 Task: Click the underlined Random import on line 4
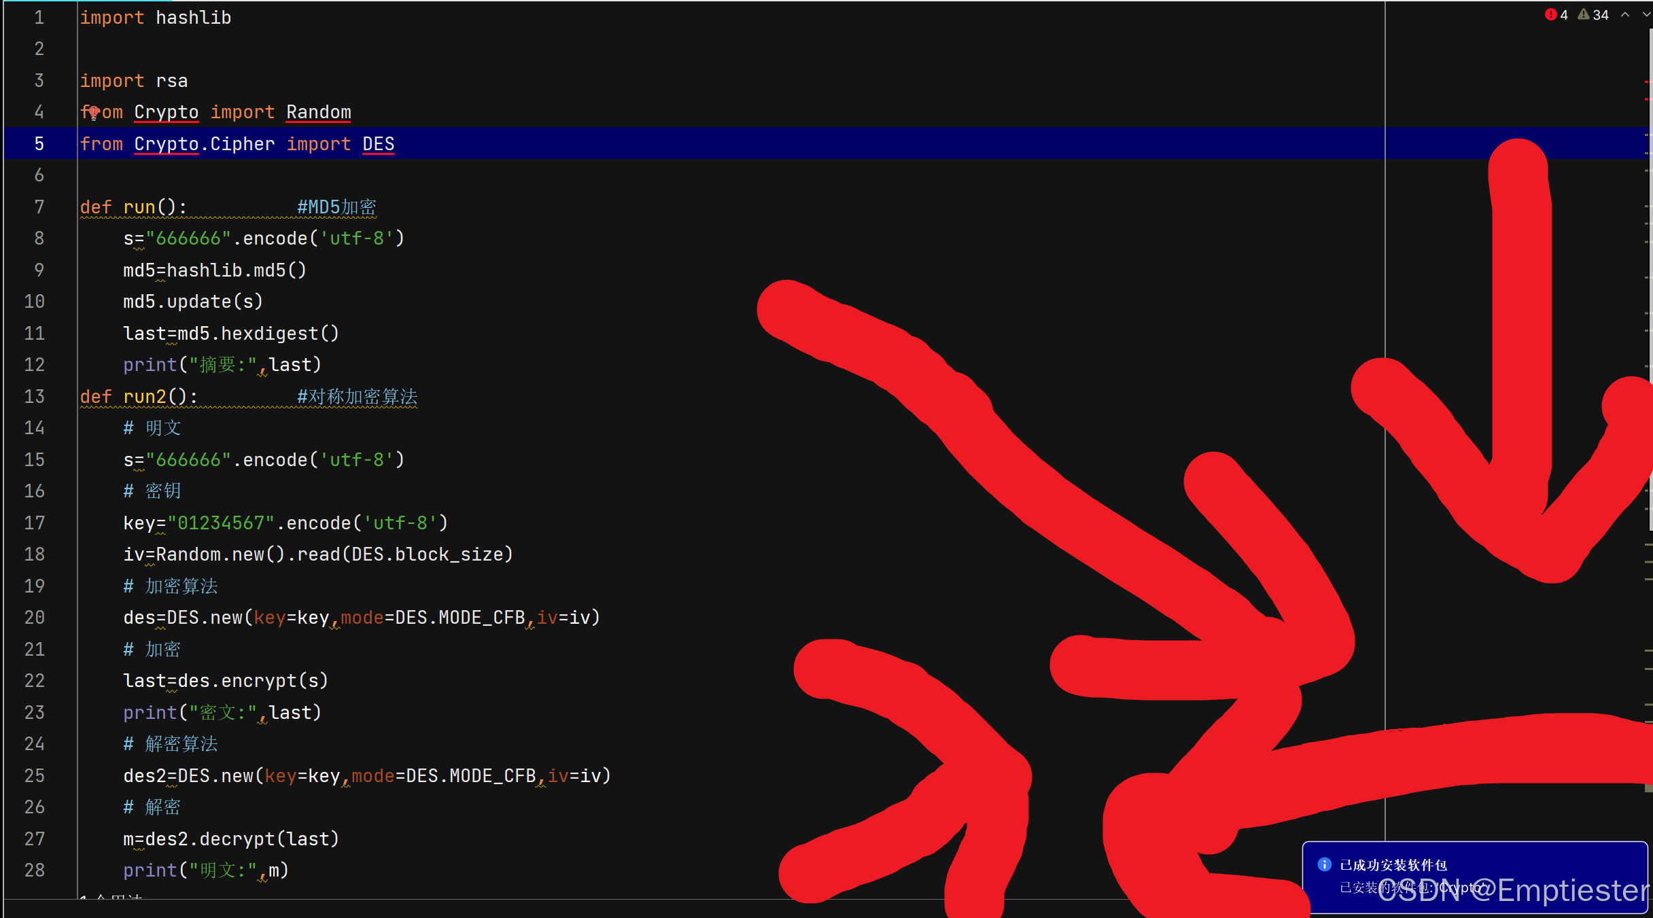(x=318, y=112)
